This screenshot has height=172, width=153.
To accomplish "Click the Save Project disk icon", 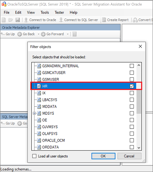I will pos(18,20).
